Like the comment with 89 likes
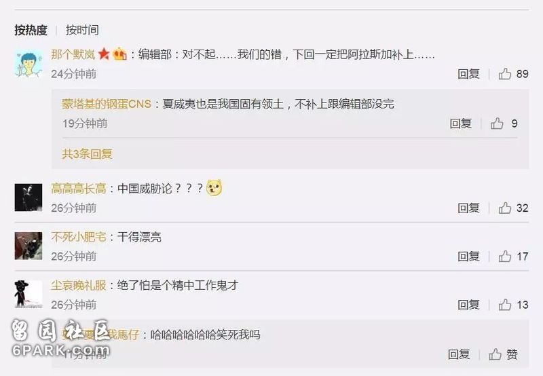543x376 pixels. [x=505, y=74]
